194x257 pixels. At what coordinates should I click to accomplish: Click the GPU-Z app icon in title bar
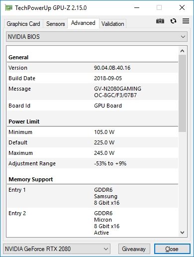(8, 7)
